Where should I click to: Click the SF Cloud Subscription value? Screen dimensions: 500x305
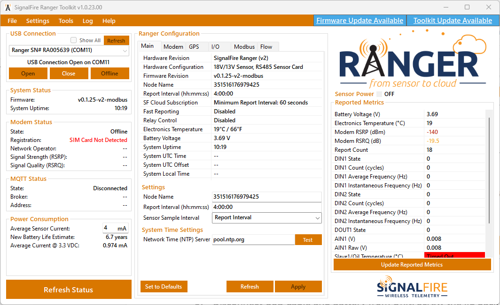tap(261, 103)
